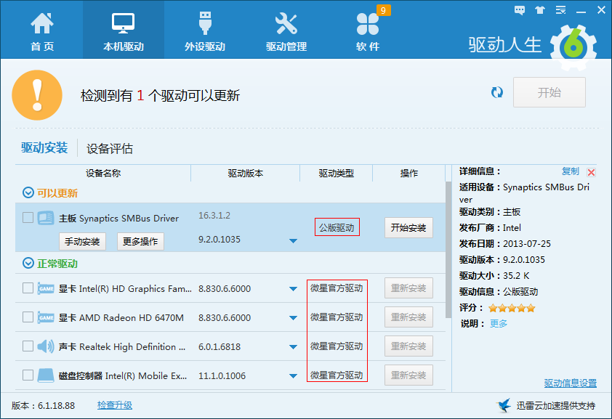Open the 驱动管理 driver management panel
The height and width of the screenshot is (419, 612).
click(286, 29)
